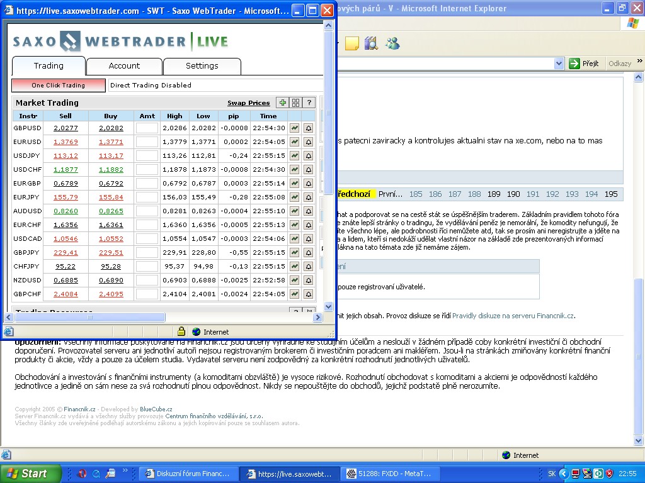Click GBPUSD sell price 2,0277
Image resolution: width=645 pixels, height=483 pixels.
66,128
